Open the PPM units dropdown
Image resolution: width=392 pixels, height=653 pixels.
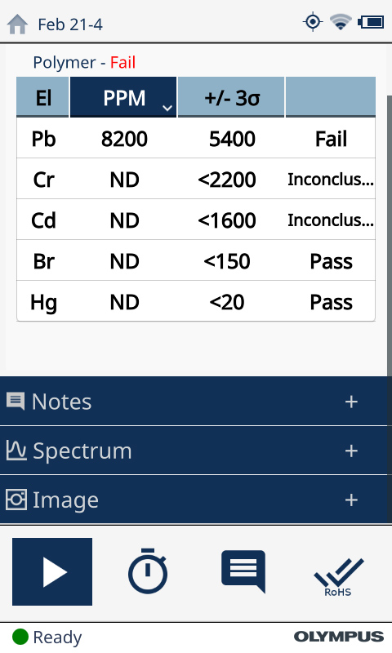123,97
